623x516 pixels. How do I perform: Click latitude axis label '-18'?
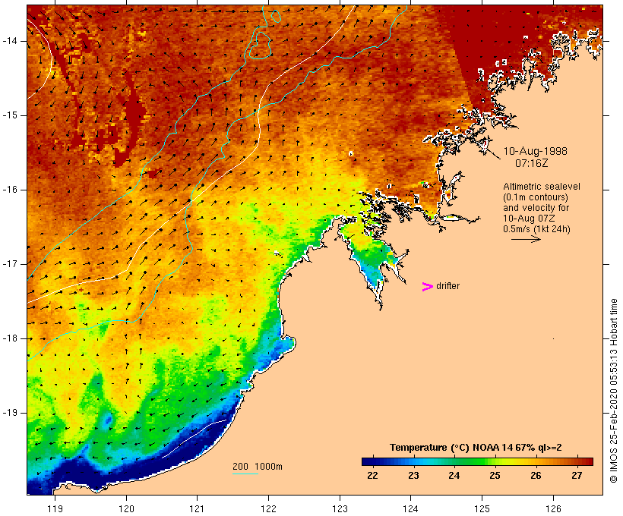point(10,338)
